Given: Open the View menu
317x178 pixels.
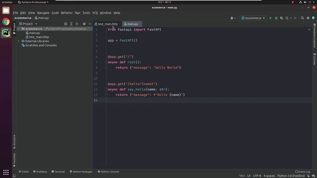Looking at the screenshot, I should [32, 13].
